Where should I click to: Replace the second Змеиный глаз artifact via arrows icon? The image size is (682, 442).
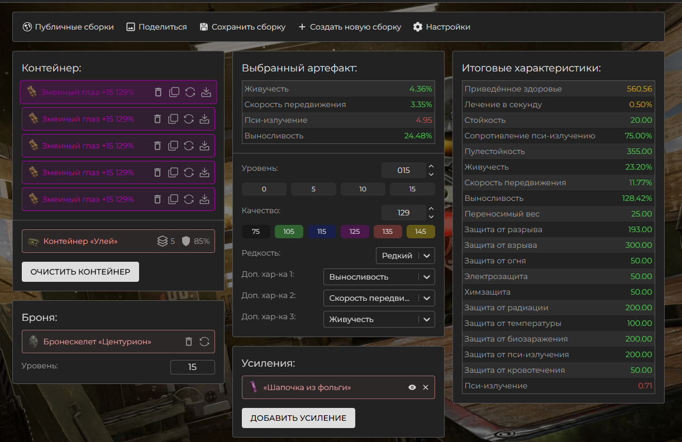click(189, 119)
